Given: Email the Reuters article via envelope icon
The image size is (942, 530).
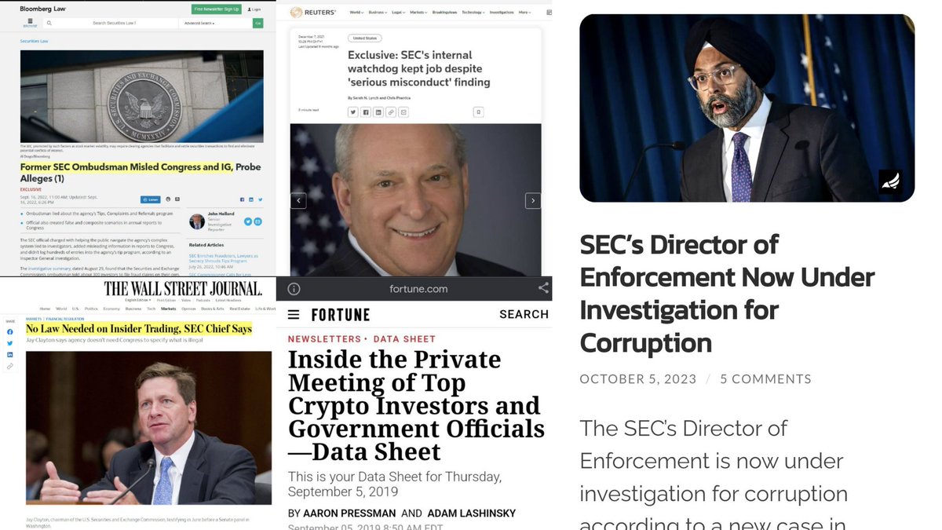Looking at the screenshot, I should pyautogui.click(x=403, y=112).
